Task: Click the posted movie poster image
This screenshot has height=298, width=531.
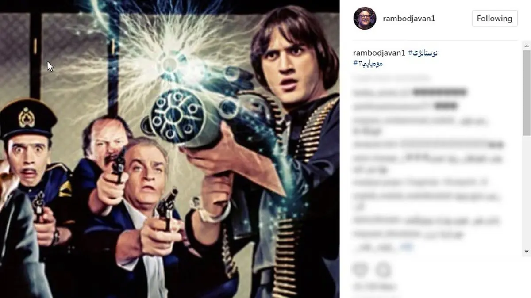Action: pyautogui.click(x=169, y=149)
